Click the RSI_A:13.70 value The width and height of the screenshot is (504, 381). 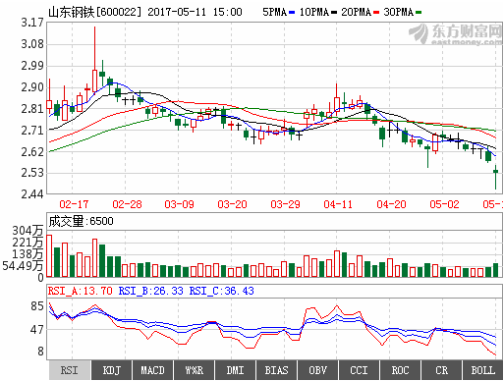pos(81,291)
